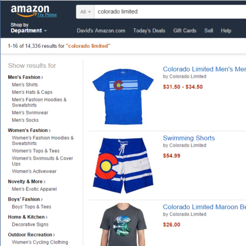Image resolution: width=246 pixels, height=246 pixels.
Task: Open David's Amazon.com menu item
Action: (101, 31)
